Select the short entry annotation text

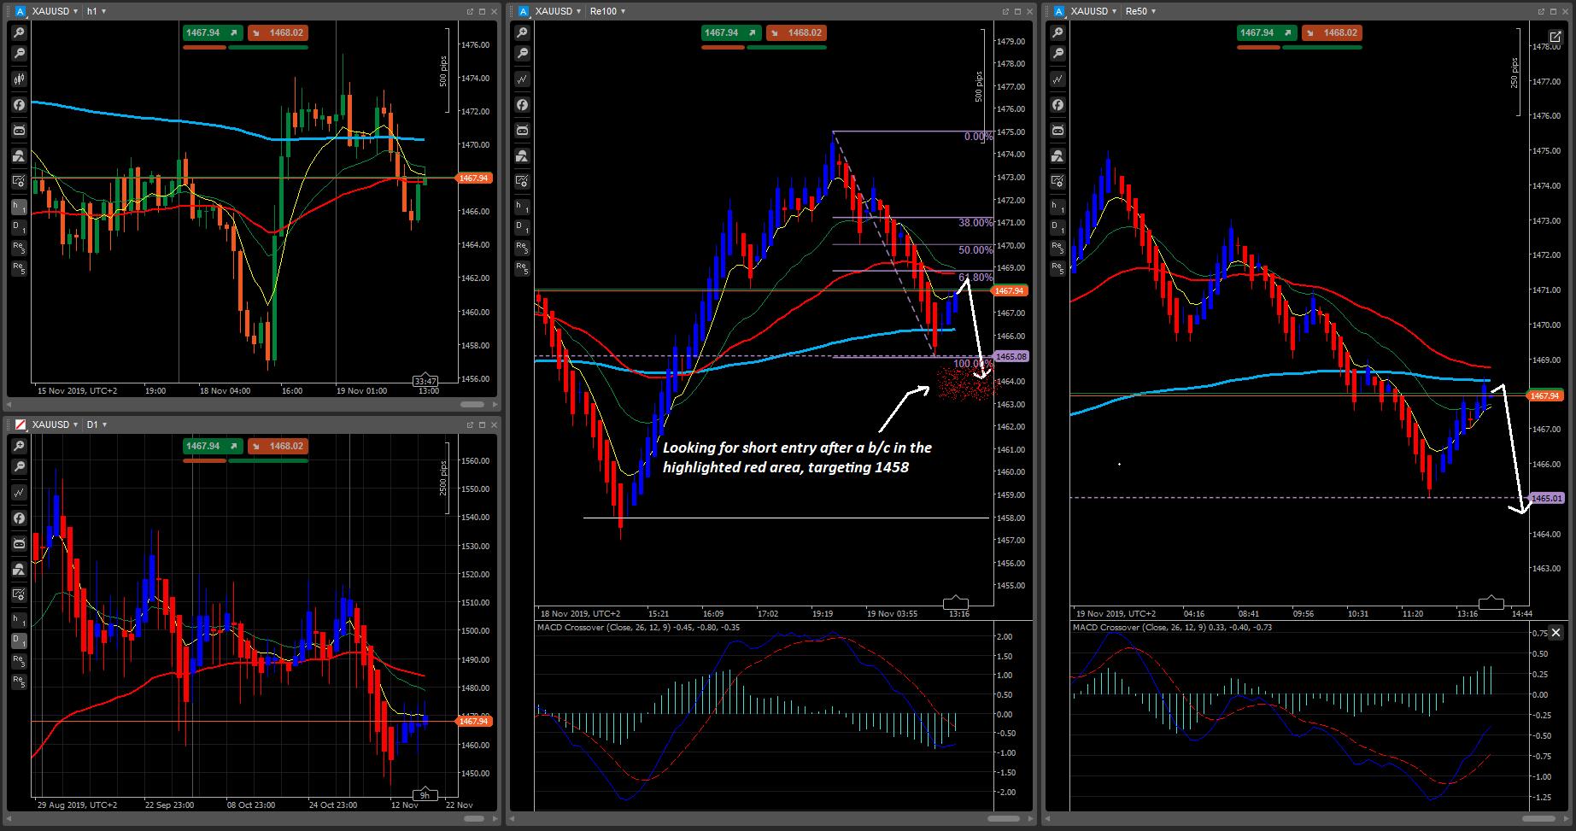[x=797, y=457]
